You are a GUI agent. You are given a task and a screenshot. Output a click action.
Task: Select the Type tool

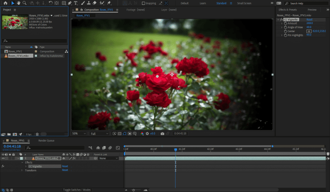coord(76,3)
